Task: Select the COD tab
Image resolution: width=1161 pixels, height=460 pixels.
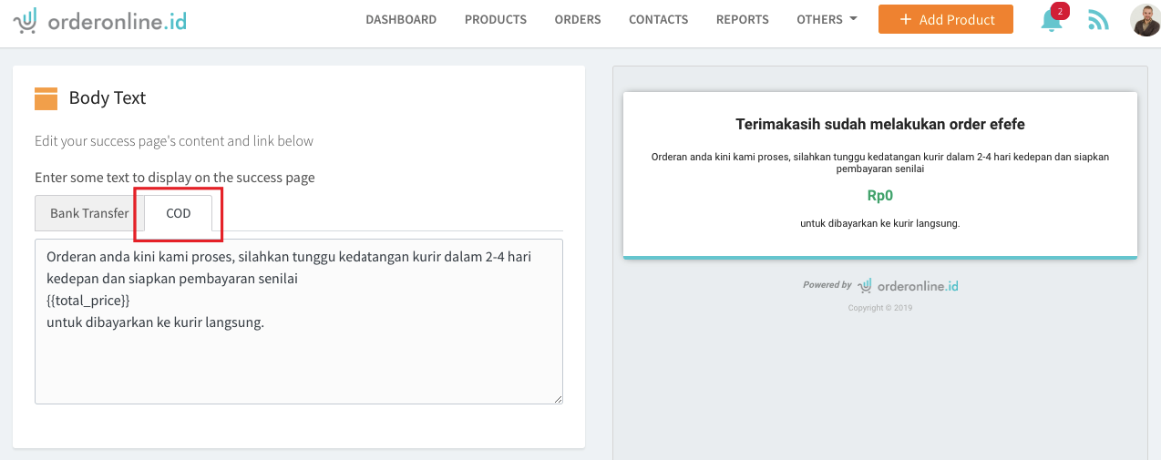Action: (179, 213)
